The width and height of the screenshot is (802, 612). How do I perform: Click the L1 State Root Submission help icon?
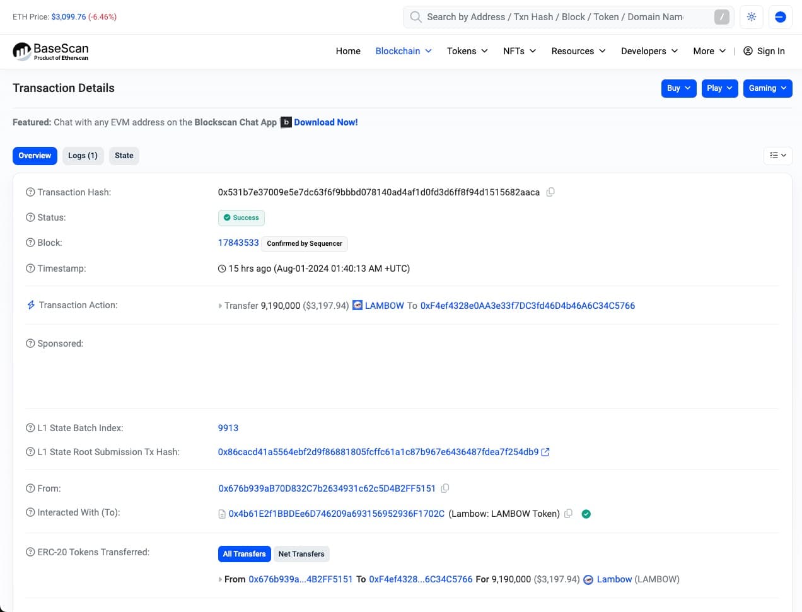[30, 452]
